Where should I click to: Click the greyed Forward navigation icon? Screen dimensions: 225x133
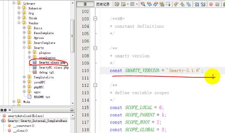(132, 4)
